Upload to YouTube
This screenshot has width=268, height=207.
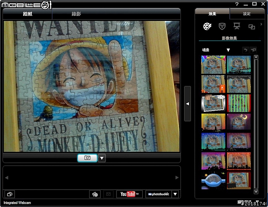(x=129, y=194)
